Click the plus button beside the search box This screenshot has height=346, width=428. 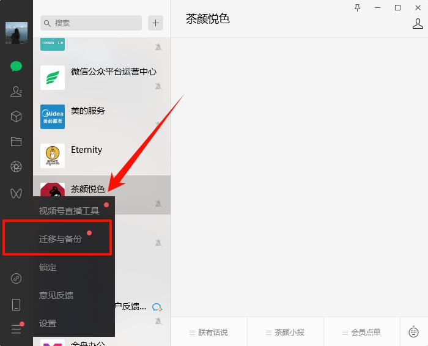click(x=156, y=23)
